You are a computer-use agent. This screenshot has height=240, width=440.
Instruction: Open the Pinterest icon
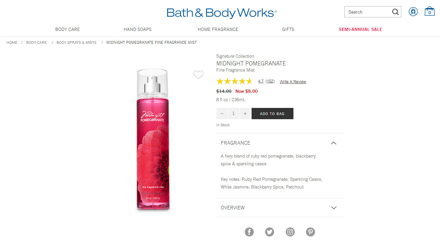[x=311, y=232]
